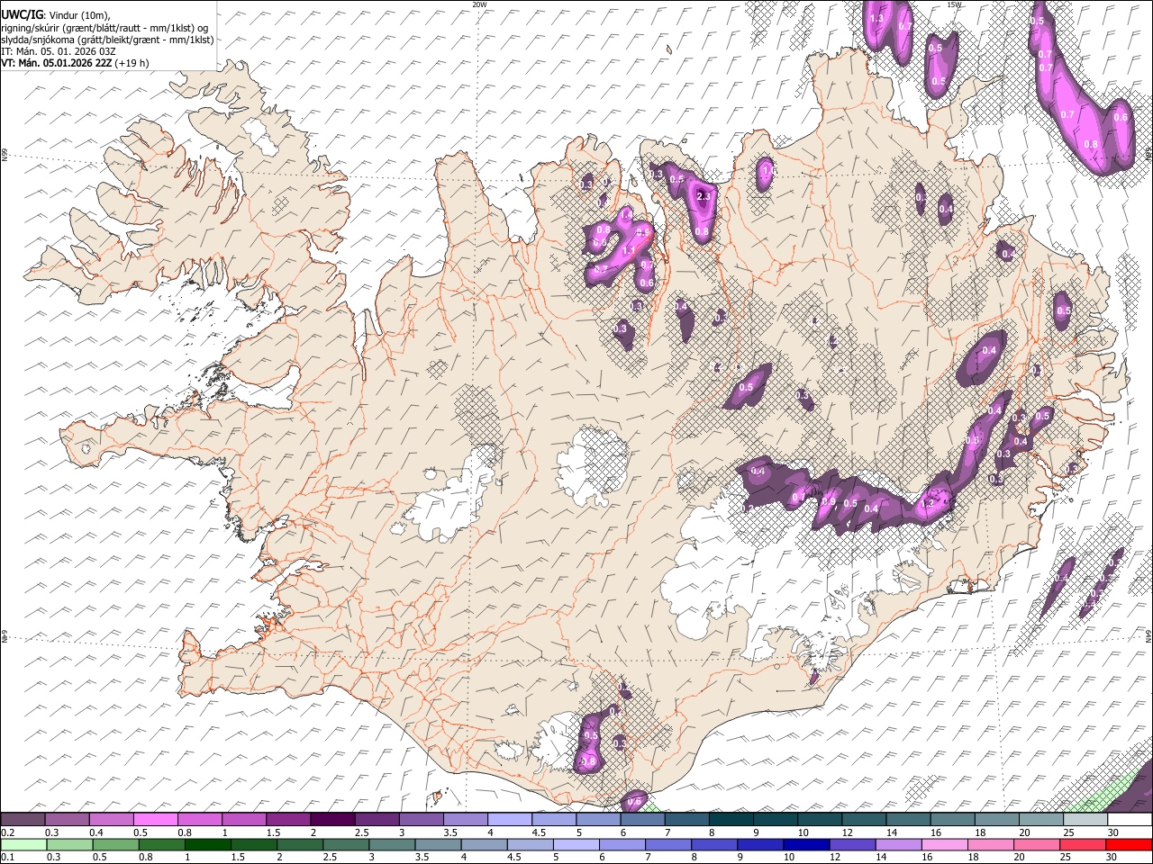
Task: Click top-row legend swatch between 2.5 and 3
Action: 377,820
